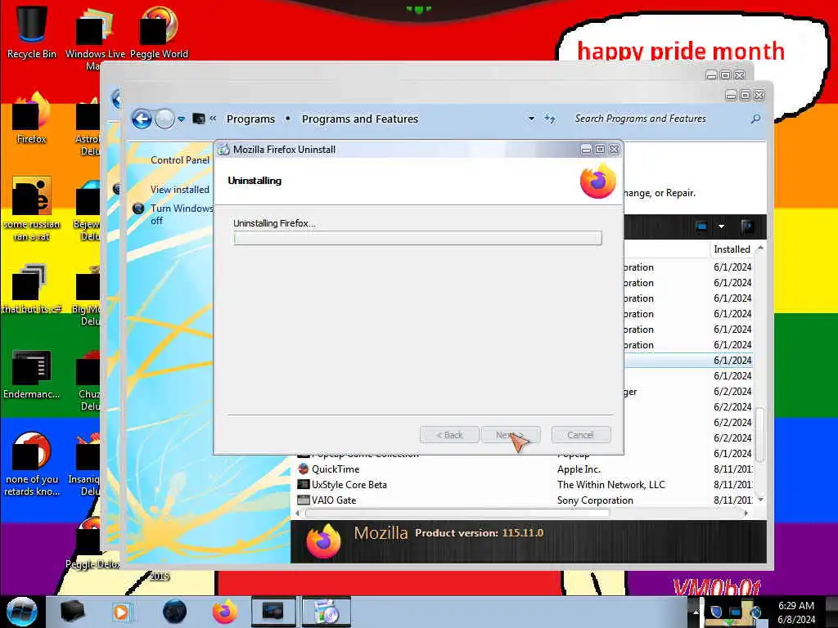The width and height of the screenshot is (838, 628).
Task: Open the dark globe taskbar icon
Action: (175, 612)
